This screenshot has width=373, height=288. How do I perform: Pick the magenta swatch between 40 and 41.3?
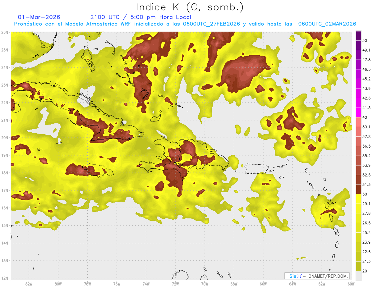tap(358, 112)
